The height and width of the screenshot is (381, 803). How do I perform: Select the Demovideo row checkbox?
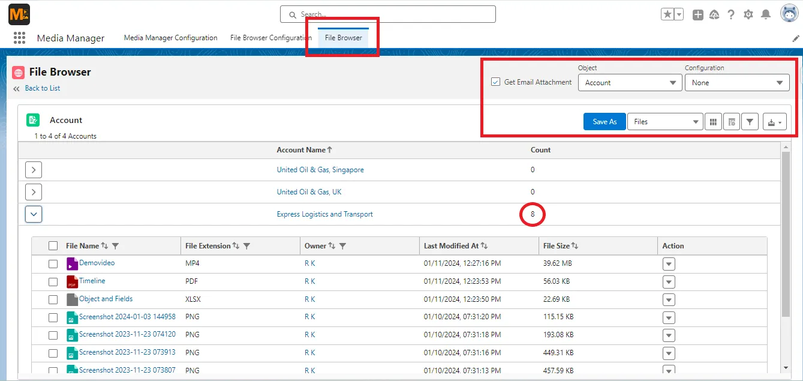53,263
